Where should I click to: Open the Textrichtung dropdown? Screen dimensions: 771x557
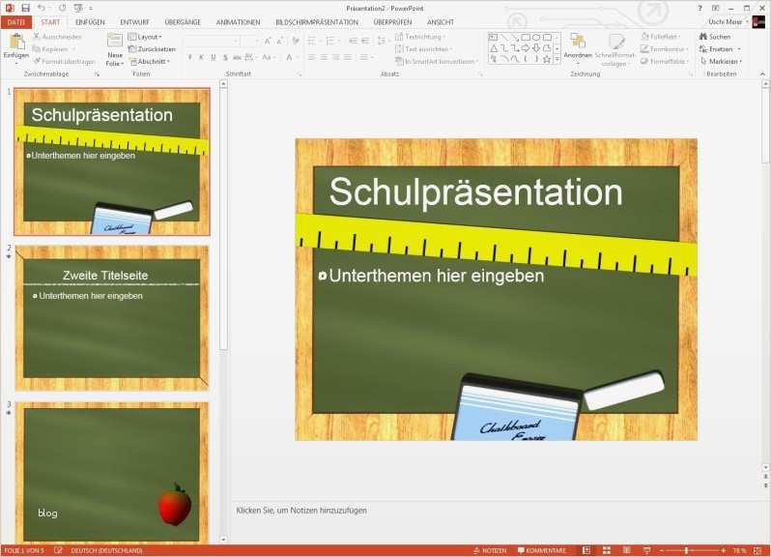coord(421,37)
